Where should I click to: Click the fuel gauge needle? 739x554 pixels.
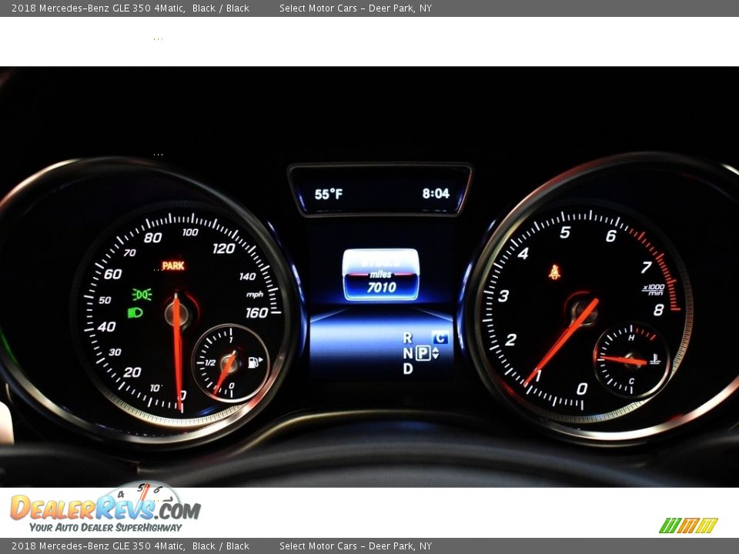(x=224, y=372)
